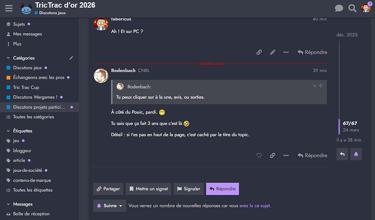
Task: Click the purple Répondre button
Action: (x=222, y=188)
